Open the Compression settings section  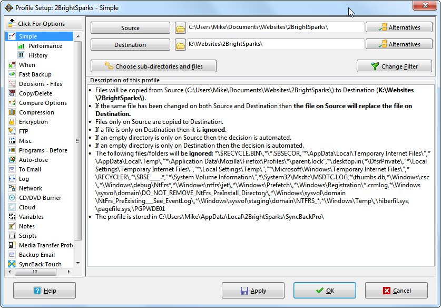(x=36, y=112)
